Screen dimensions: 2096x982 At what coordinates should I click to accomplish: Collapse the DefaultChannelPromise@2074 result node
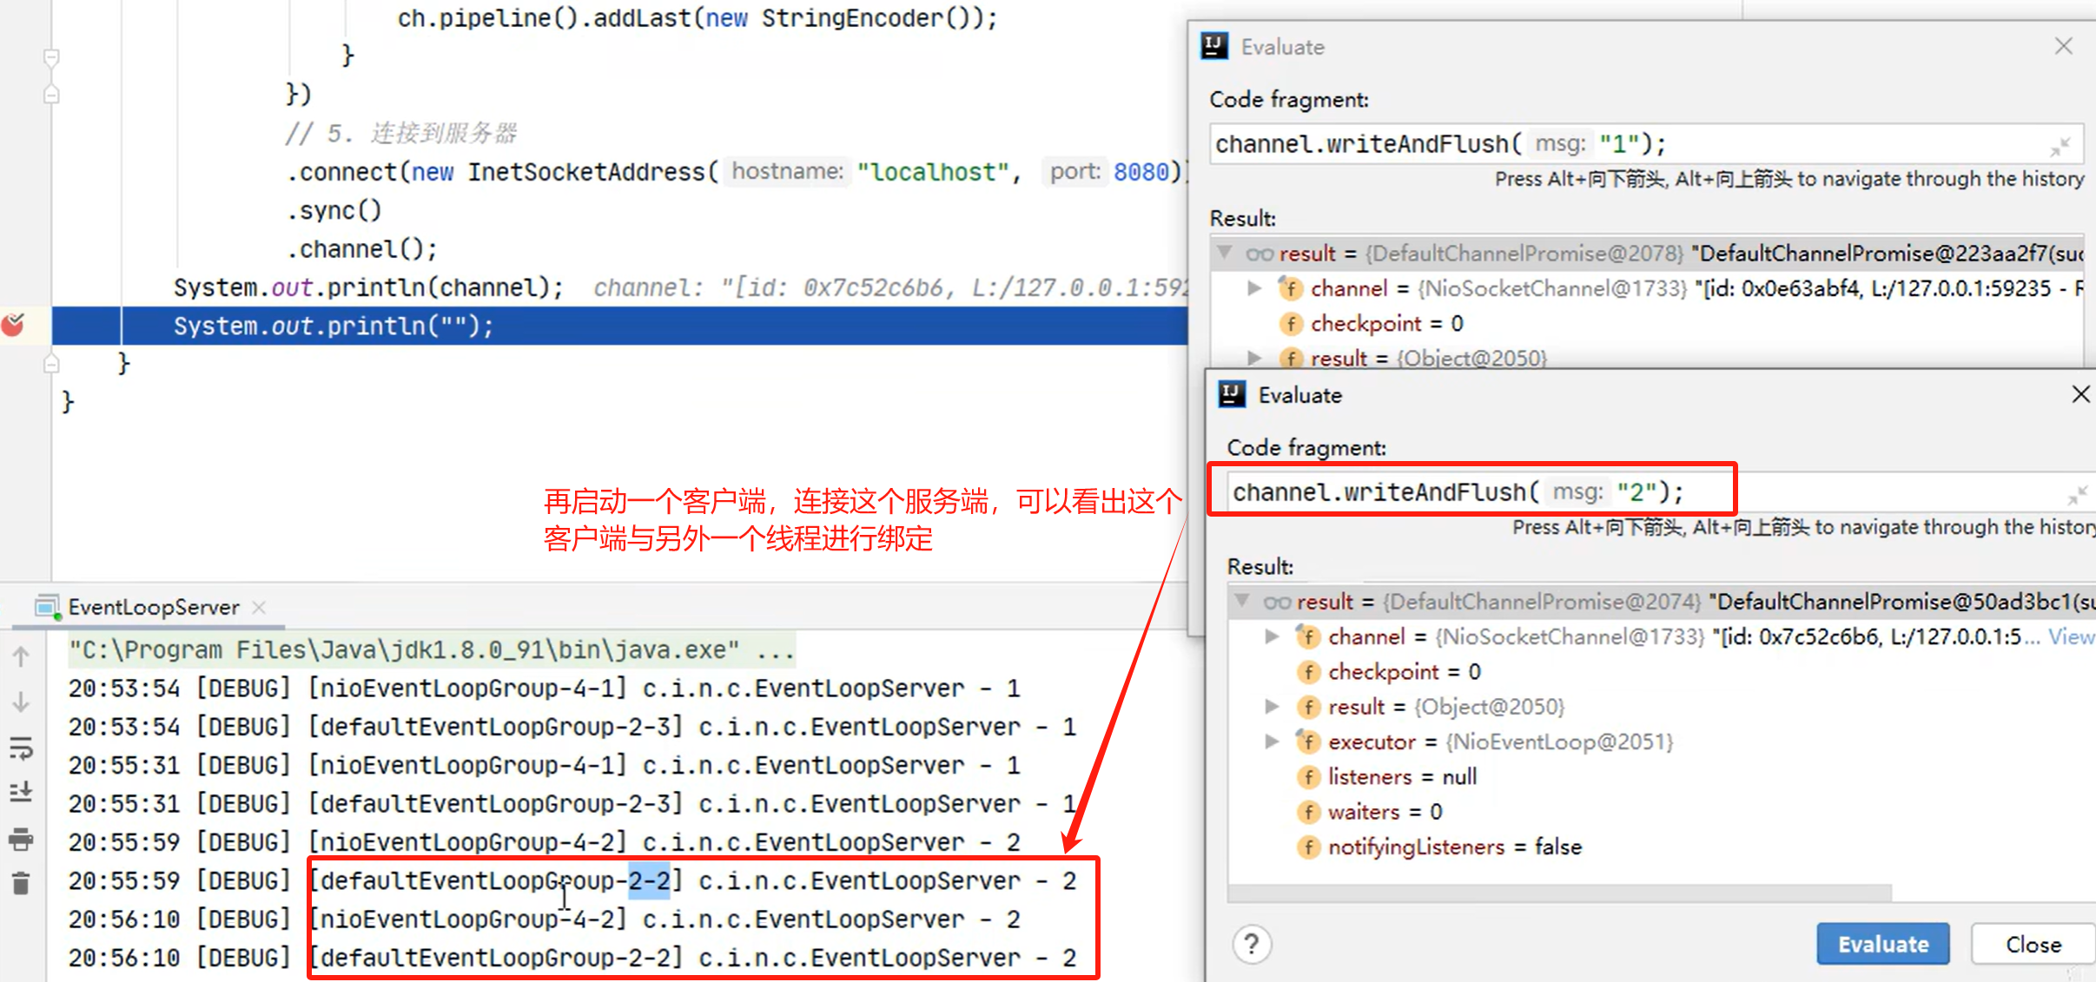click(x=1242, y=601)
